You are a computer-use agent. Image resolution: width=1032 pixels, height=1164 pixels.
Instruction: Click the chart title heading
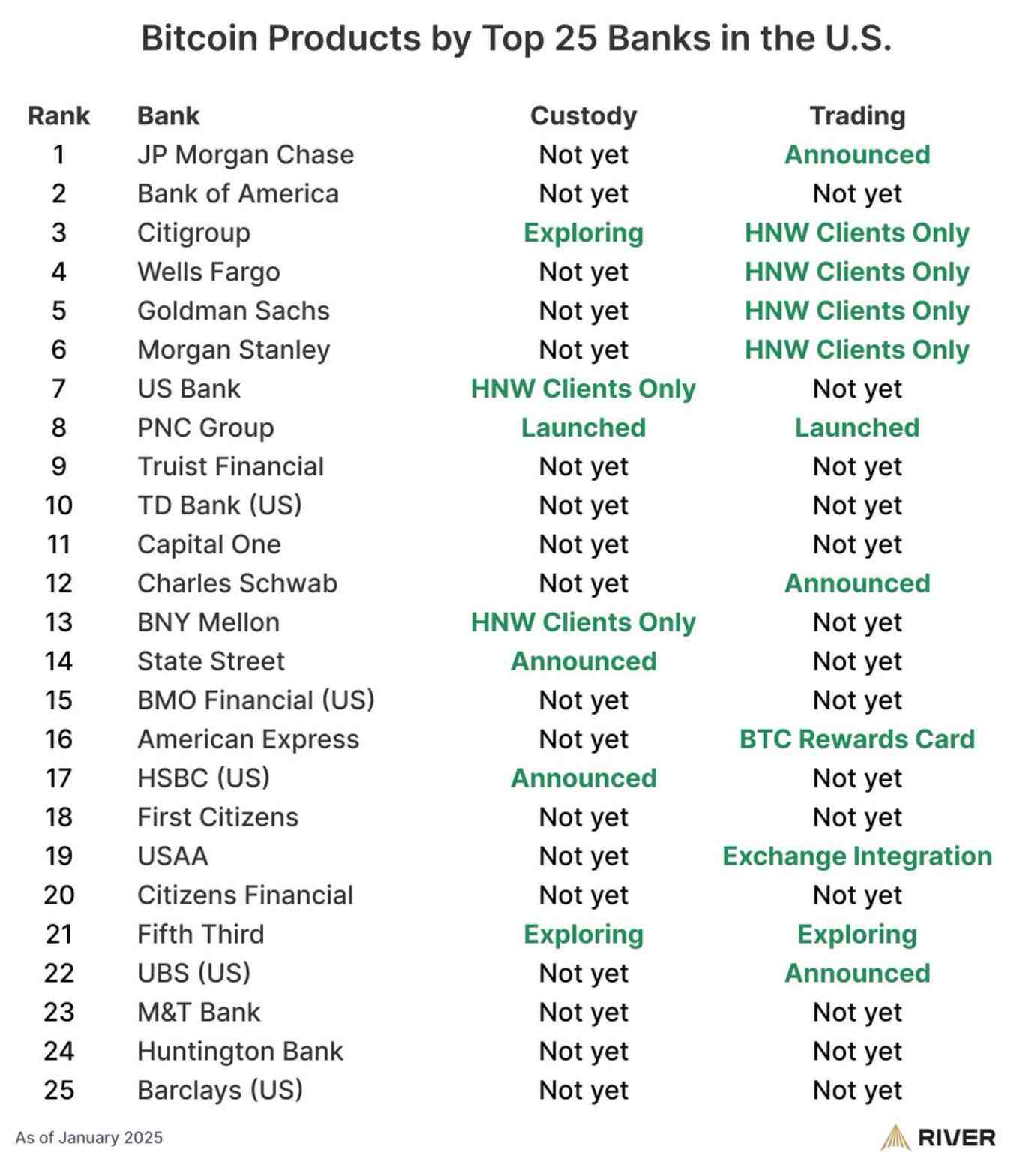[516, 38]
